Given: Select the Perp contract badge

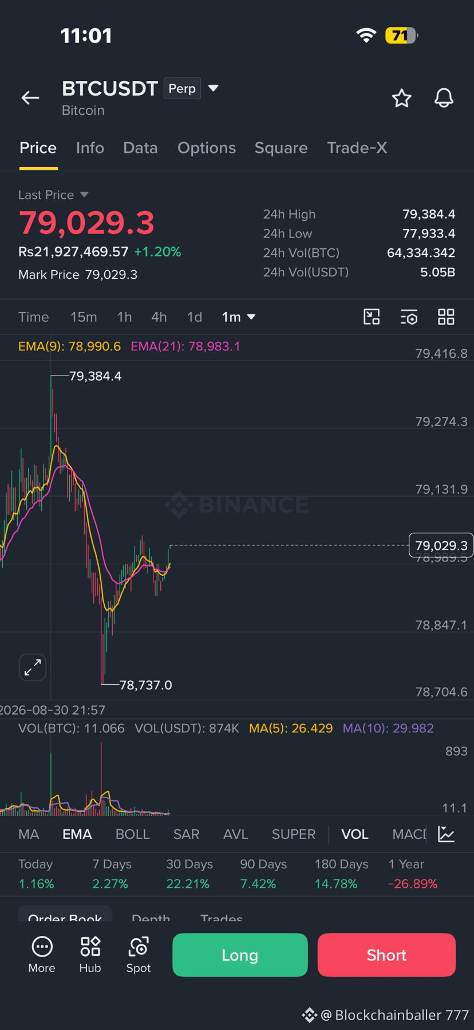Looking at the screenshot, I should [x=182, y=88].
